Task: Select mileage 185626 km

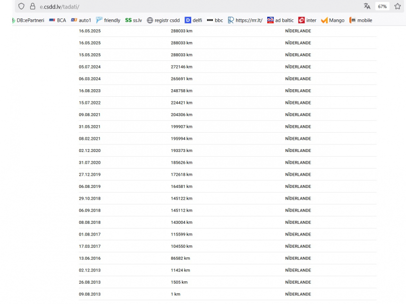Action: point(181,162)
